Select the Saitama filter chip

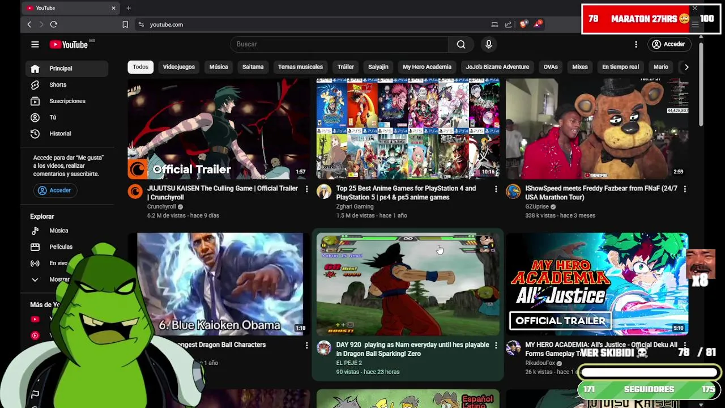[253, 67]
